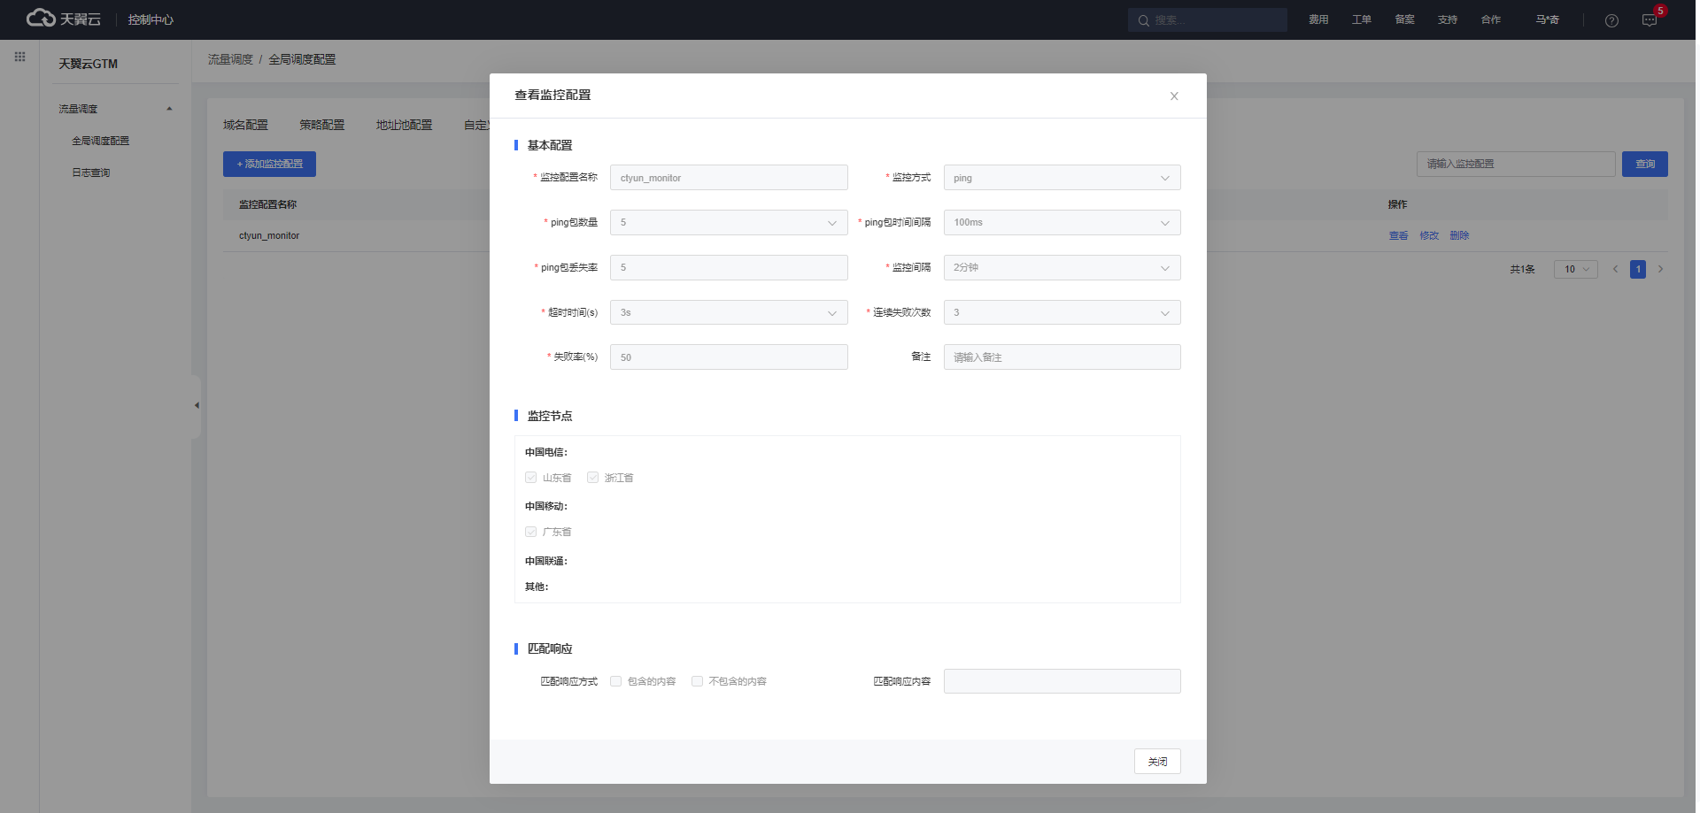Viewport: 1700px width, 813px height.
Task: Switch to the 策略配置 tab
Action: [x=322, y=125]
